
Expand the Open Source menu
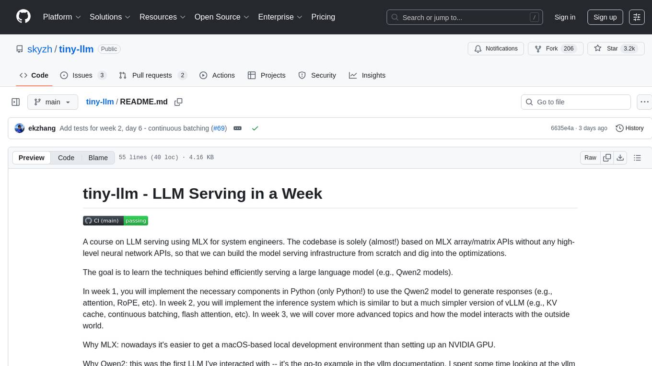point(222,17)
